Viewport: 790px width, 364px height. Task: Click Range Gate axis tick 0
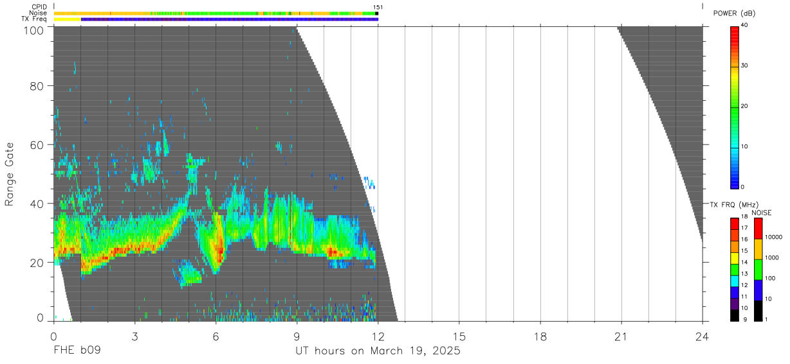pos(40,317)
